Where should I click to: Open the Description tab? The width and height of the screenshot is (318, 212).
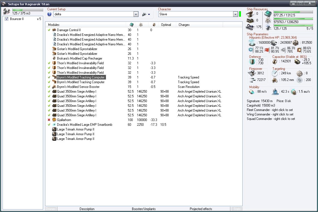pyautogui.click(x=87, y=209)
